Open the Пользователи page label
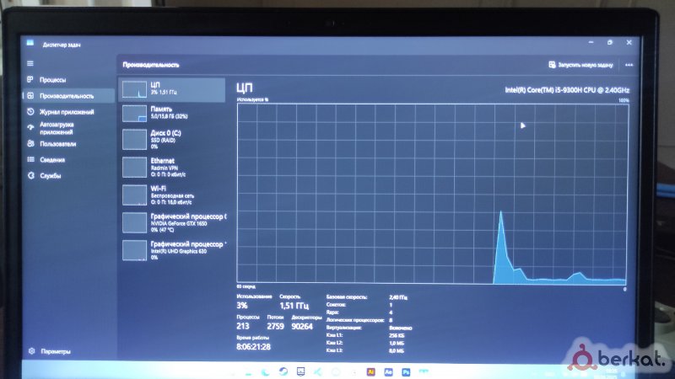This screenshot has width=675, height=379. click(x=57, y=144)
